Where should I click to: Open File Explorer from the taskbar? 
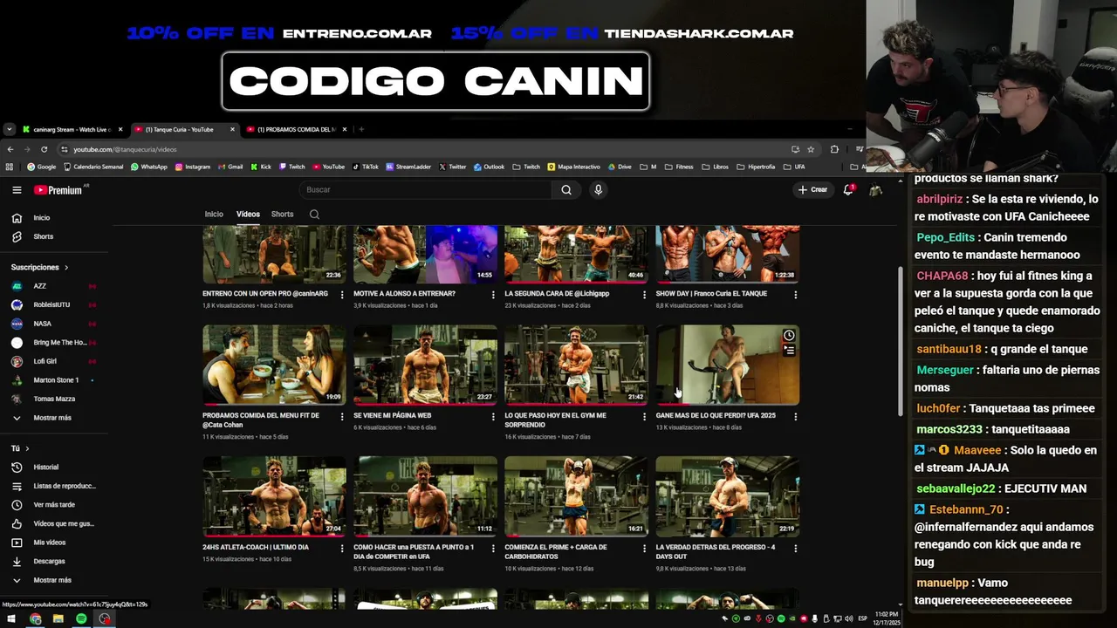point(58,618)
